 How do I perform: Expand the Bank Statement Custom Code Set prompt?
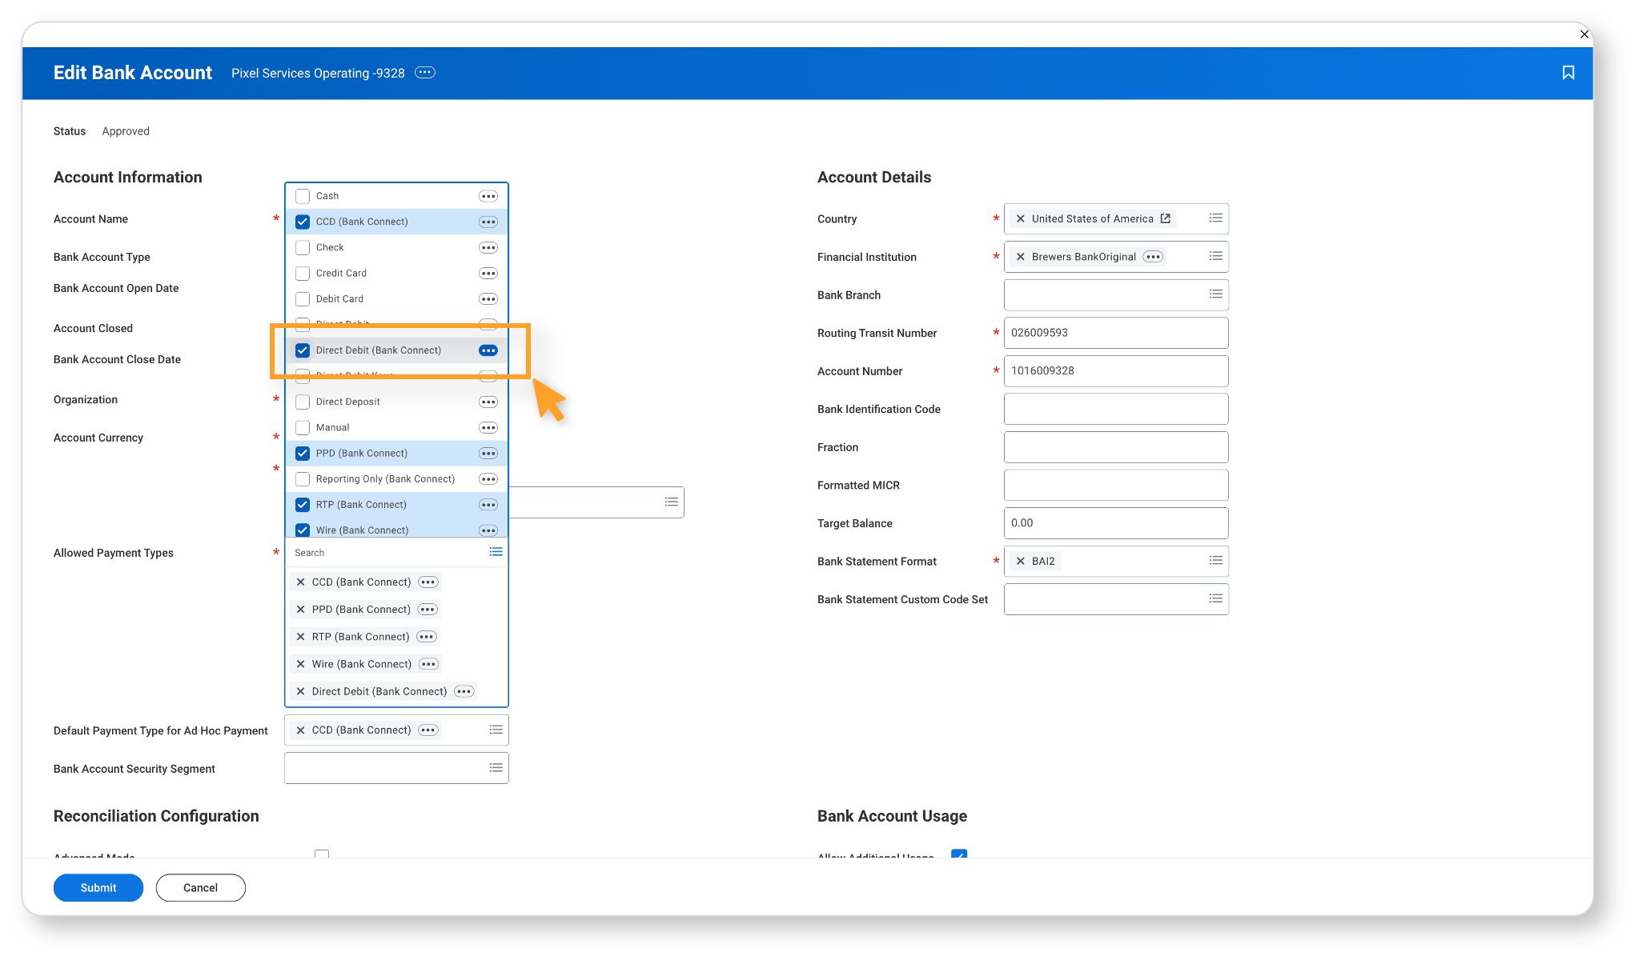tap(1215, 598)
